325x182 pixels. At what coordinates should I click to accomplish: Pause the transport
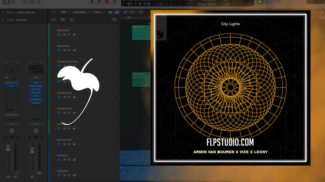100,2
